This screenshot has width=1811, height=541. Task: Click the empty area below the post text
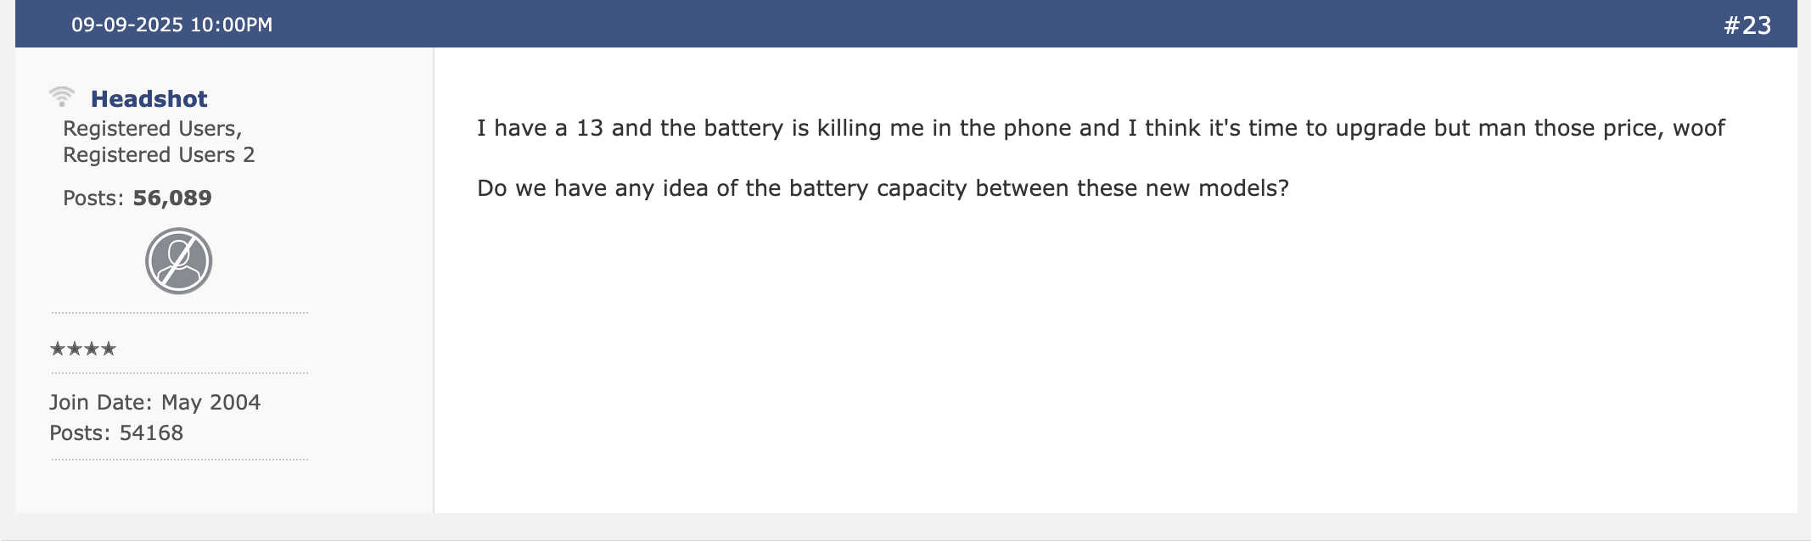tap(1115, 356)
